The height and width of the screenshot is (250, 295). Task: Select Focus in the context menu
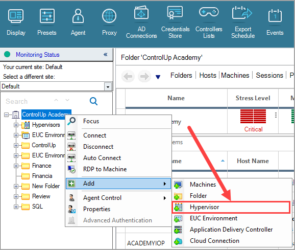[118, 121]
